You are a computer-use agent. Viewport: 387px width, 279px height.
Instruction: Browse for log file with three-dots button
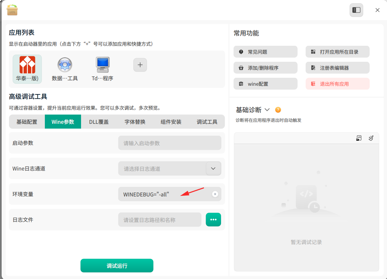[213, 219]
